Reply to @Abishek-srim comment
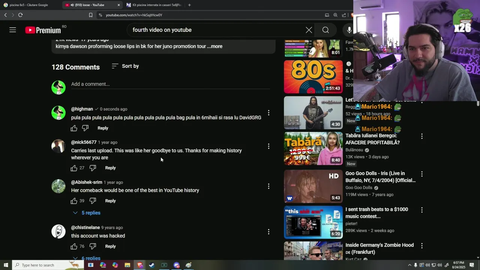Image resolution: width=480 pixels, height=270 pixels. pyautogui.click(x=110, y=201)
